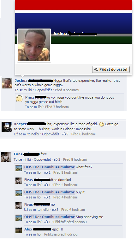Click Kacper's profile avatar

[7, 127]
